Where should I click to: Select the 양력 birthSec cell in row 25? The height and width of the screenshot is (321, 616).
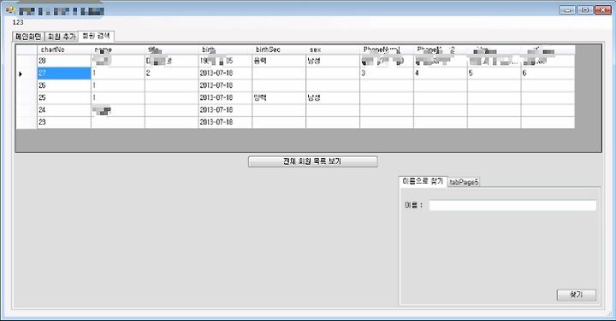point(279,97)
